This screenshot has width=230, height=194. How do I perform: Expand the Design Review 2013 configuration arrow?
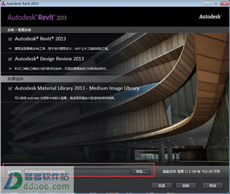point(10,69)
